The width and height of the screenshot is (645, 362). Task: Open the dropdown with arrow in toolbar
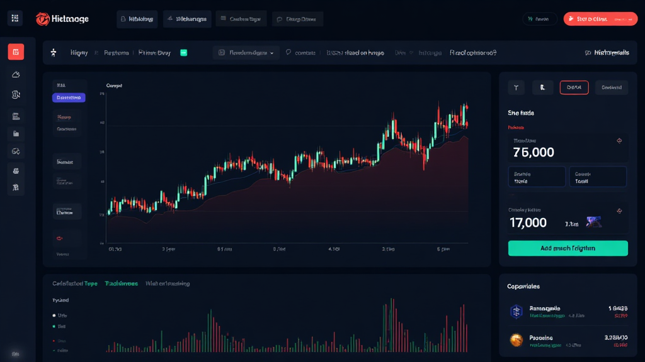246,53
